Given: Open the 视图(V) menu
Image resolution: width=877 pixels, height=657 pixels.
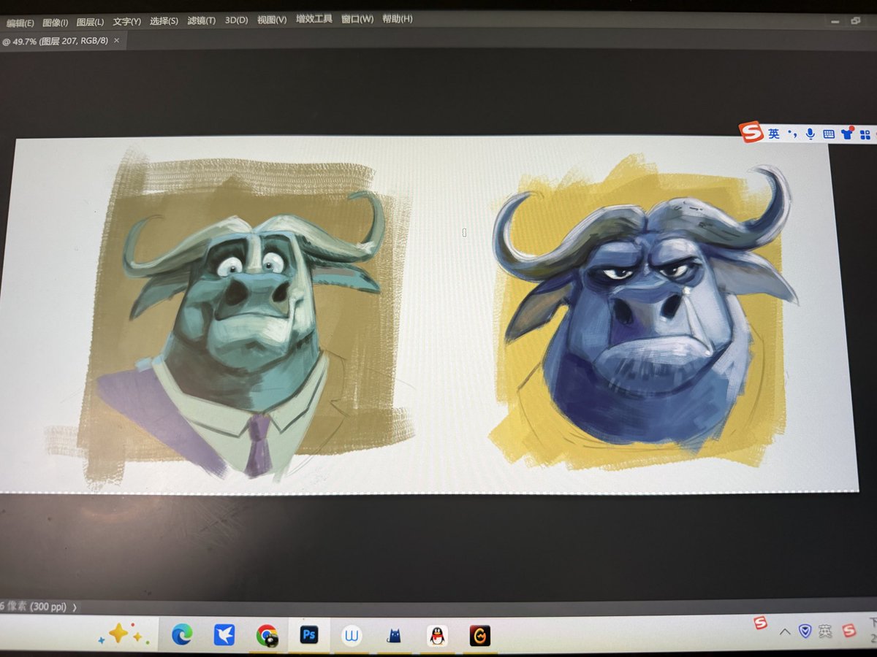Looking at the screenshot, I should click(272, 20).
